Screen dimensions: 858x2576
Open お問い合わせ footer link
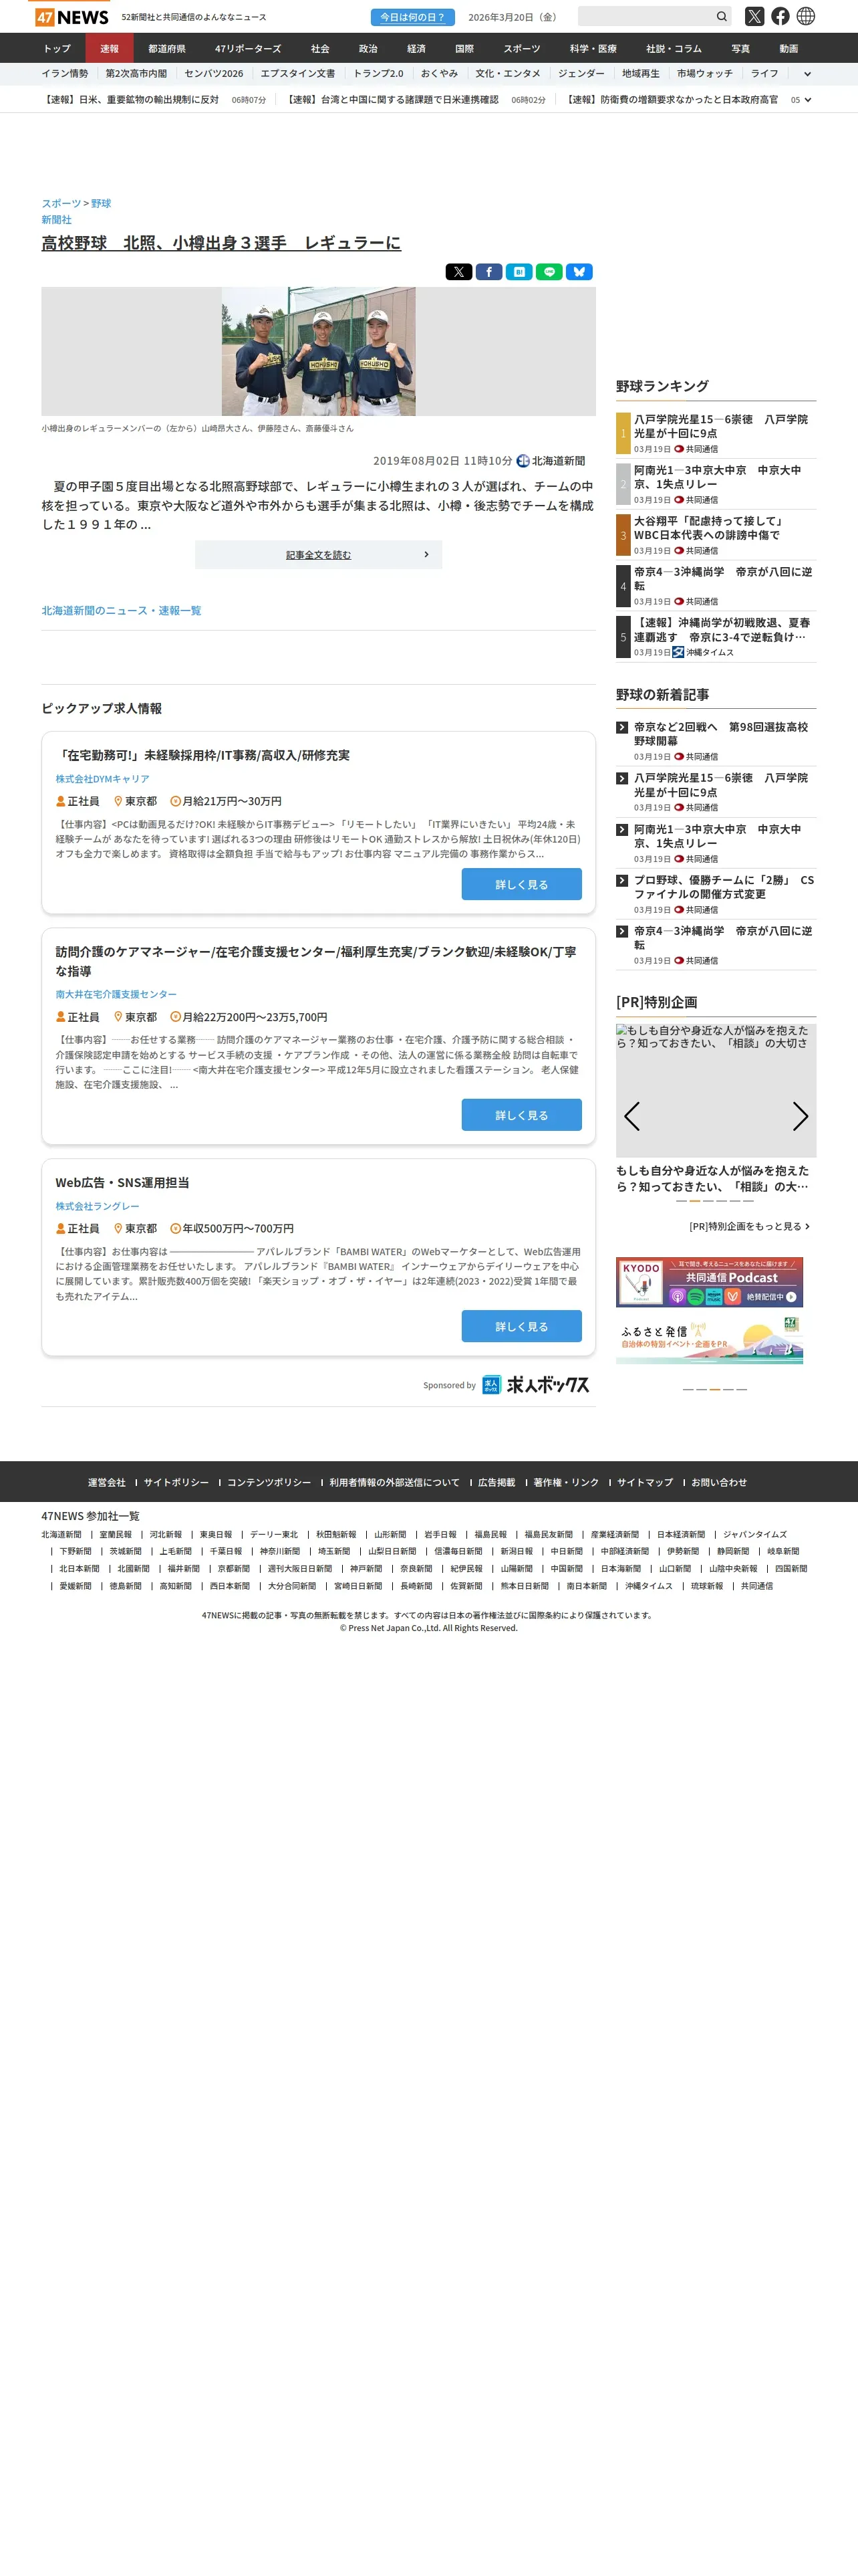719,1482
